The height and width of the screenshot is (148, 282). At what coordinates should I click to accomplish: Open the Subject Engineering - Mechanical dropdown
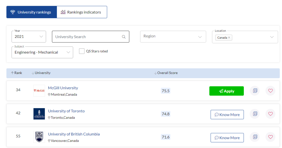pos(42,52)
